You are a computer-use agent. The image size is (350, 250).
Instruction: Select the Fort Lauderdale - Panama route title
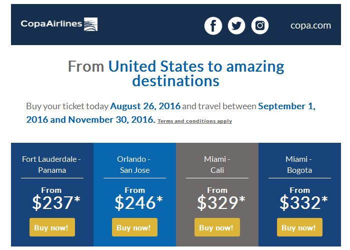(x=52, y=165)
